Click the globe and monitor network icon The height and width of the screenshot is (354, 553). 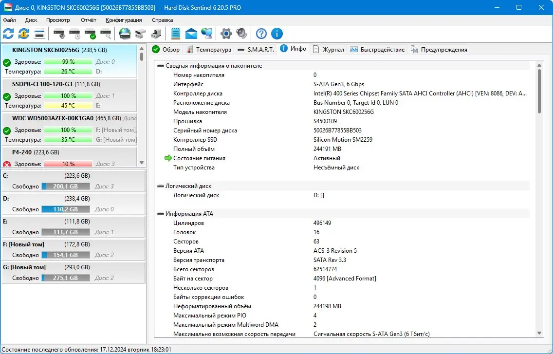coord(207,34)
